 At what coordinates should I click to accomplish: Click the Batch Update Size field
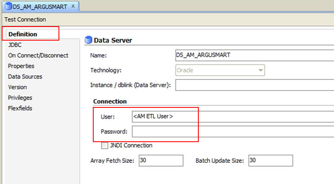(x=270, y=160)
